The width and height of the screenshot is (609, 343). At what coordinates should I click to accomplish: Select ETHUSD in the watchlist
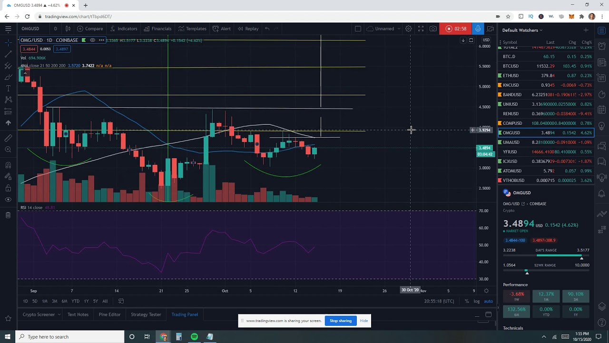pos(546,76)
